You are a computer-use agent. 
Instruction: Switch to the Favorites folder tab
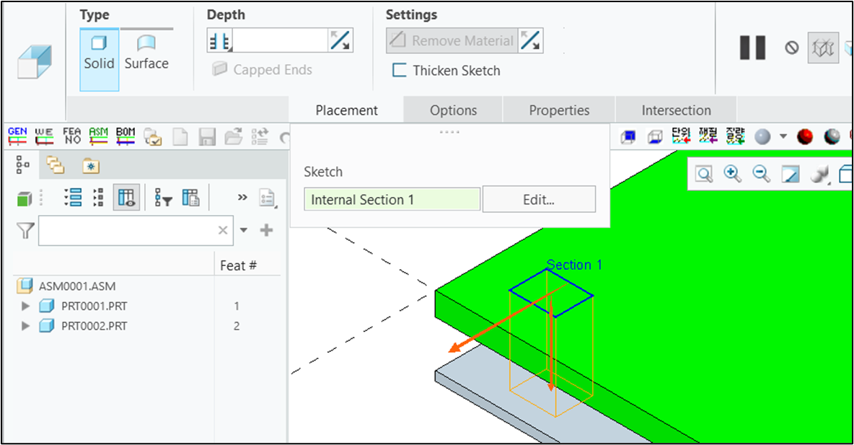tap(90, 166)
